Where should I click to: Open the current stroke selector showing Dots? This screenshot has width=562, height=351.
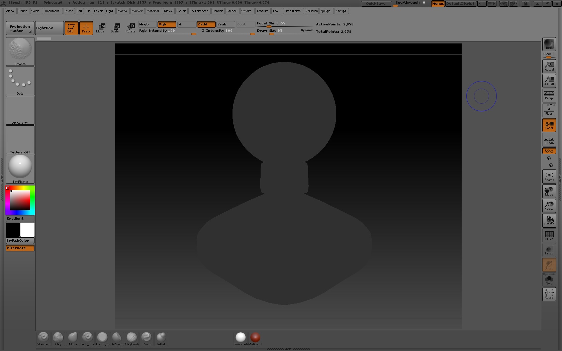click(20, 81)
